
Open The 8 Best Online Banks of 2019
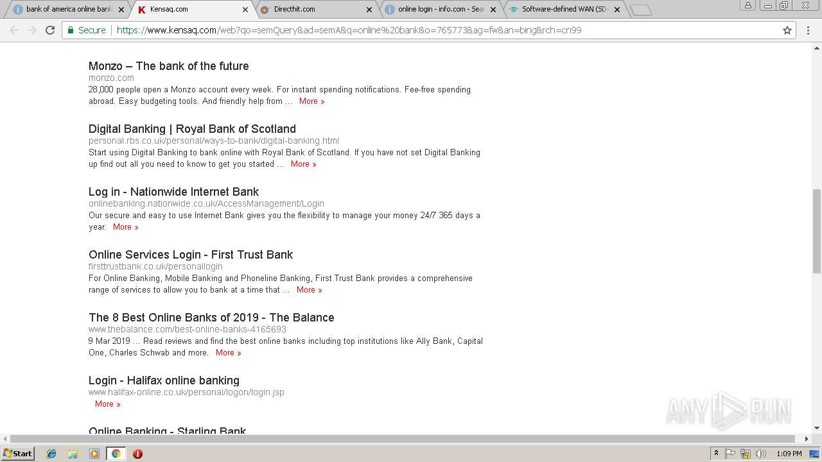point(211,318)
